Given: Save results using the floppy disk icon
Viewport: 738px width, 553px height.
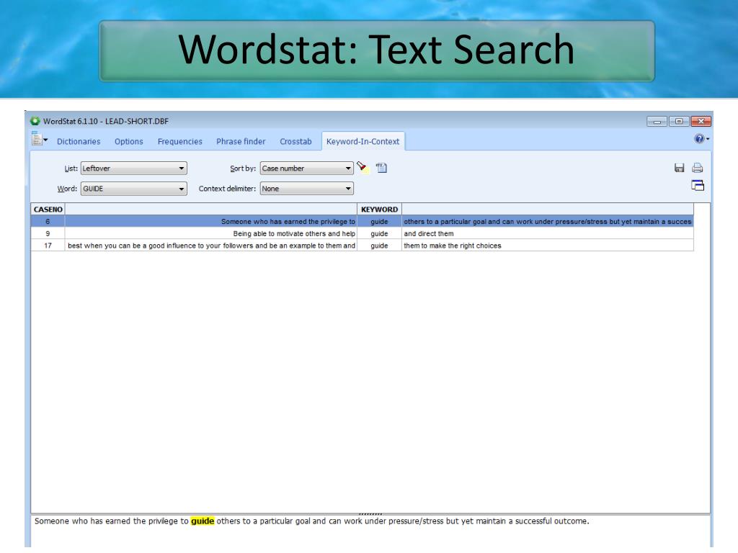Looking at the screenshot, I should point(679,168).
